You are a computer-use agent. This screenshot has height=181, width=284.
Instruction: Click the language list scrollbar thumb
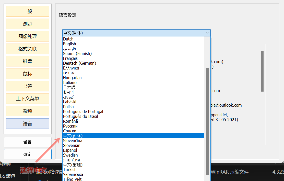point(207,121)
